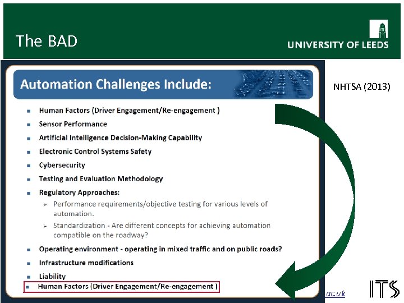The height and width of the screenshot is (303, 404).
Task: Click the 'Performance requirements/objective testing' sub-bullet
Action: (x=160, y=209)
